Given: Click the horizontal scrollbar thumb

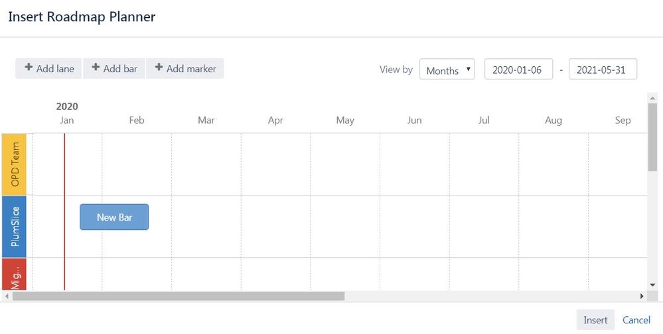Looking at the screenshot, I should (x=179, y=296).
